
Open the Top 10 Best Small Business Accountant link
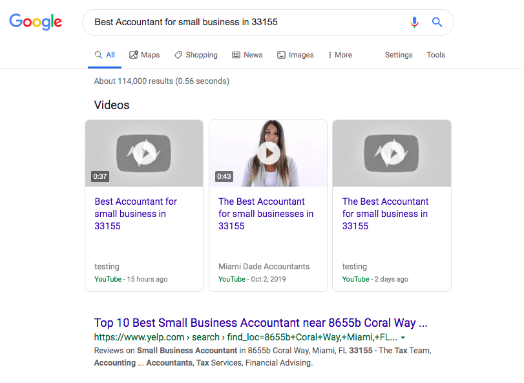pyautogui.click(x=260, y=323)
